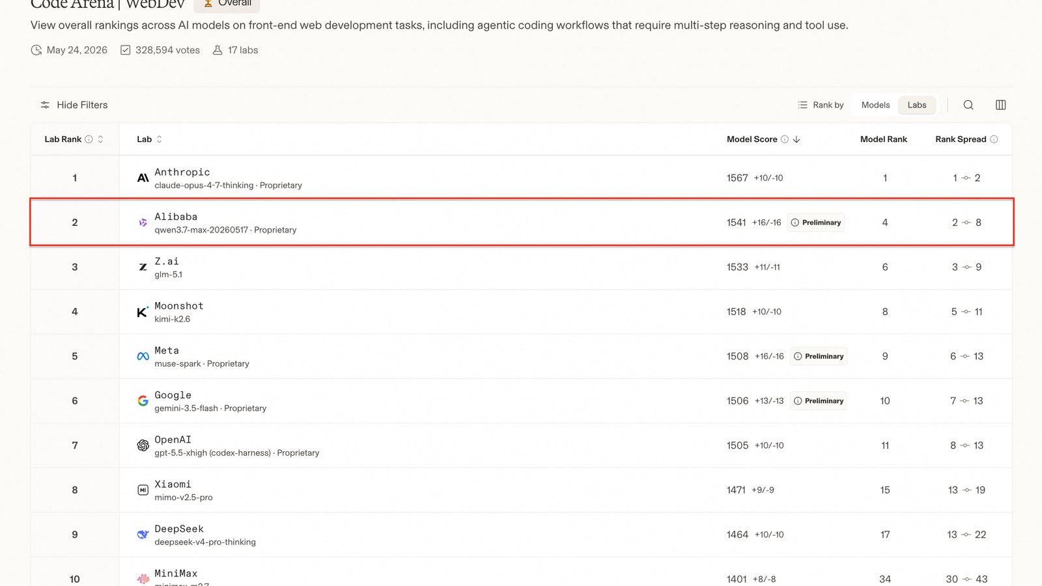The height and width of the screenshot is (586, 1042).
Task: Click the votes checkbox icon
Action: [x=126, y=50]
